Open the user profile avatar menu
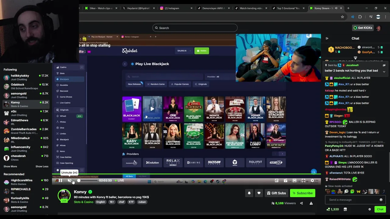390x219 pixels. click(x=378, y=28)
